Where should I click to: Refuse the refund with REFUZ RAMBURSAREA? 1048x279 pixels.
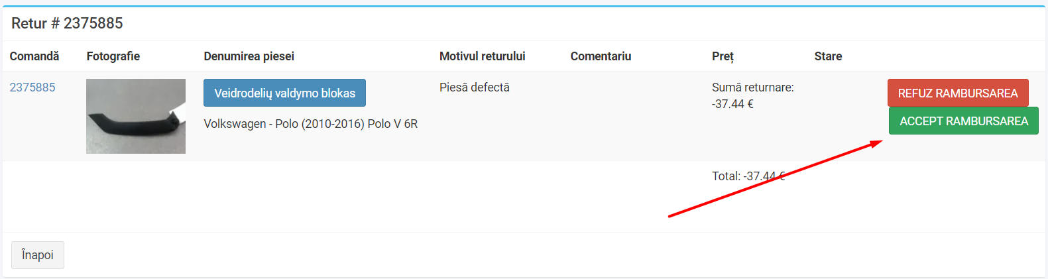[x=958, y=93]
